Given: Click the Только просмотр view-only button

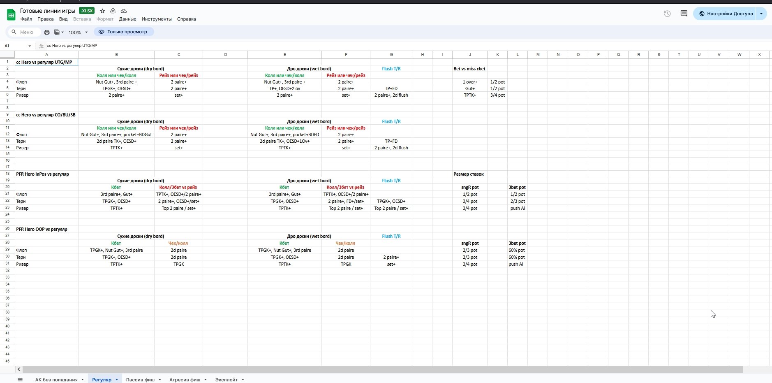Looking at the screenshot, I should pyautogui.click(x=124, y=32).
